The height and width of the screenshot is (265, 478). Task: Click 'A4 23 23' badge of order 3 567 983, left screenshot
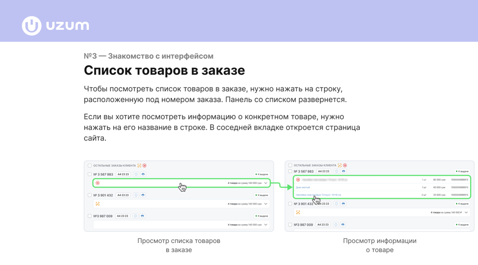pos(123,174)
